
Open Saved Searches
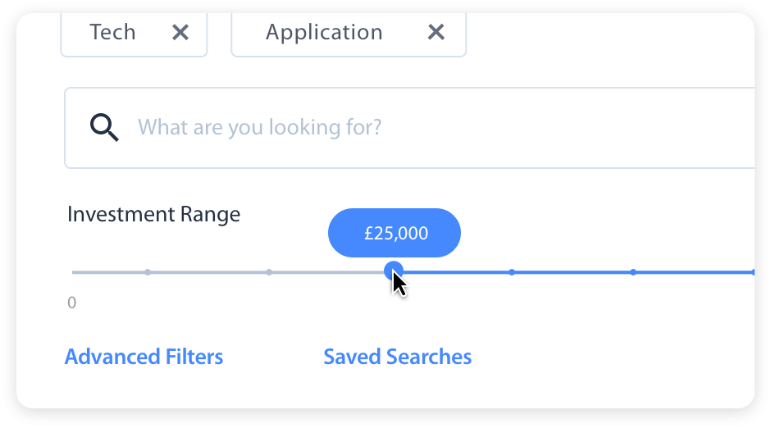(397, 357)
